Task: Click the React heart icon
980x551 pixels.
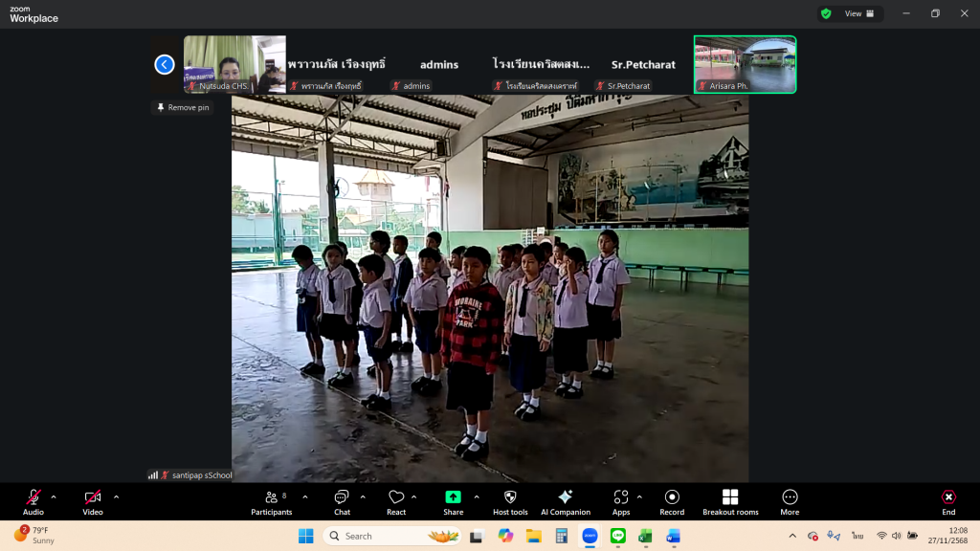Action: click(396, 501)
